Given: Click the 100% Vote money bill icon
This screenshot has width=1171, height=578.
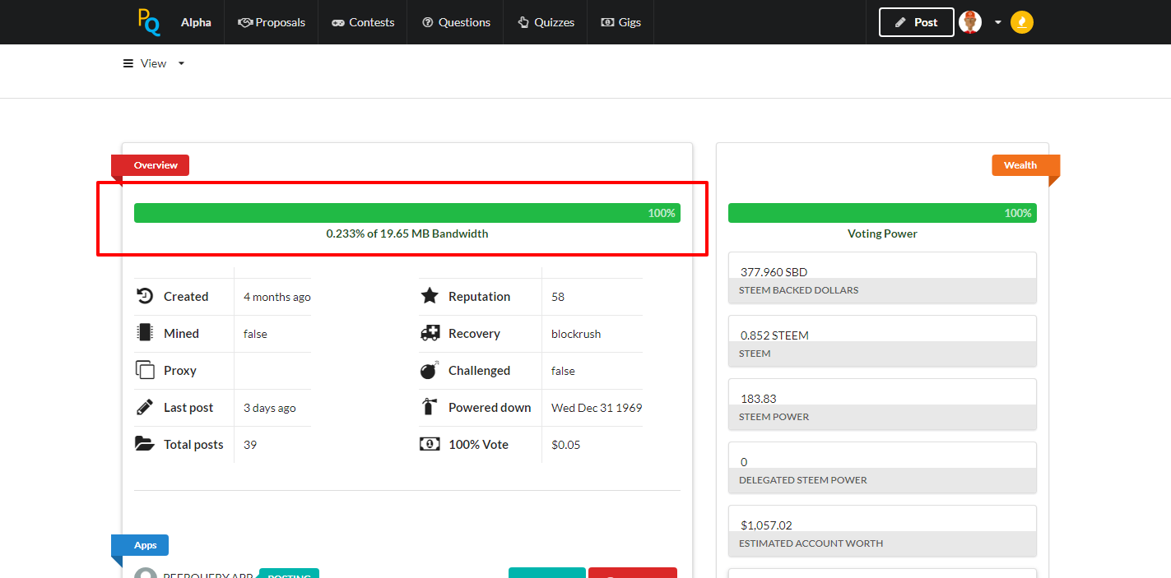Looking at the screenshot, I should tap(430, 444).
